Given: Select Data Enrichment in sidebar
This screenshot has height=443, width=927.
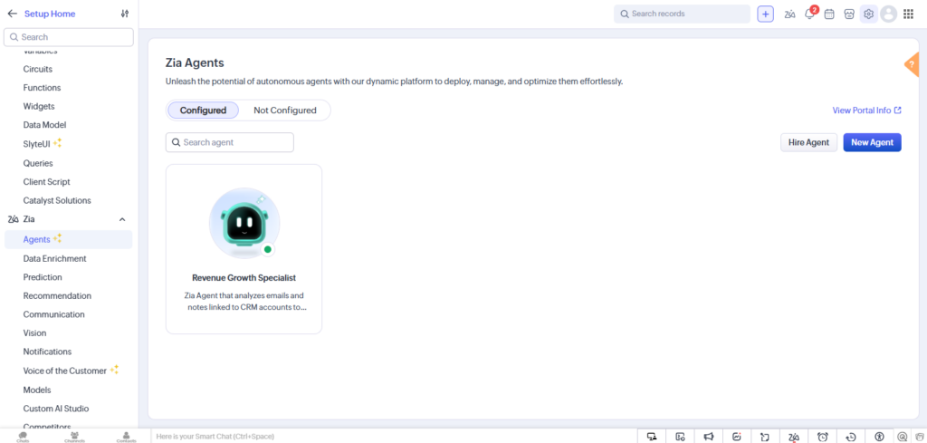Looking at the screenshot, I should pyautogui.click(x=55, y=258).
